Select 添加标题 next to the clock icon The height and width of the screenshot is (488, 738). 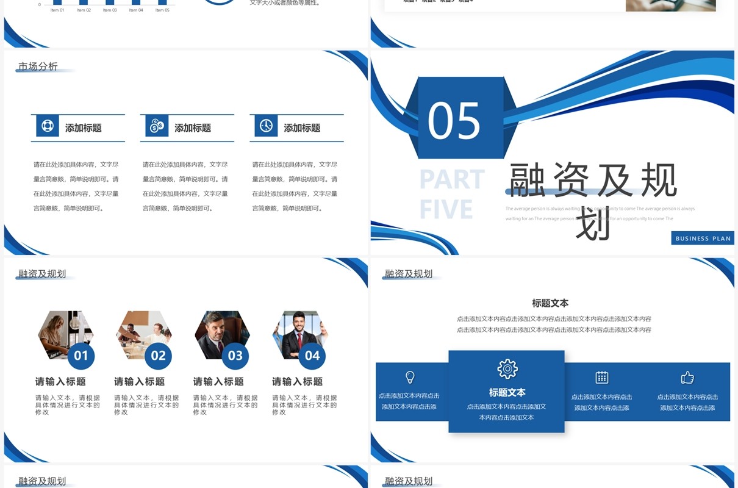coord(302,128)
